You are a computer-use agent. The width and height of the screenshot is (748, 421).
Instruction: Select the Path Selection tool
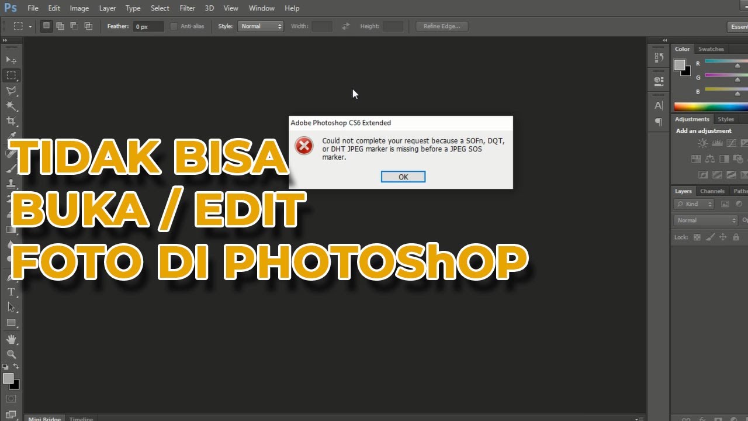click(11, 307)
